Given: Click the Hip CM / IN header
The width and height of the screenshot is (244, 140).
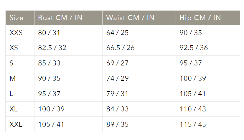Looking at the screenshot, I should (x=200, y=18).
